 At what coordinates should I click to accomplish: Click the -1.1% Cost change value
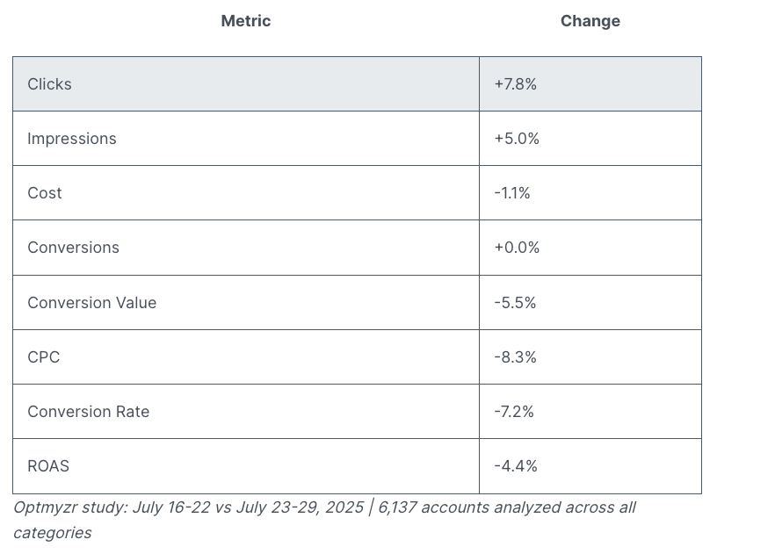(x=512, y=193)
